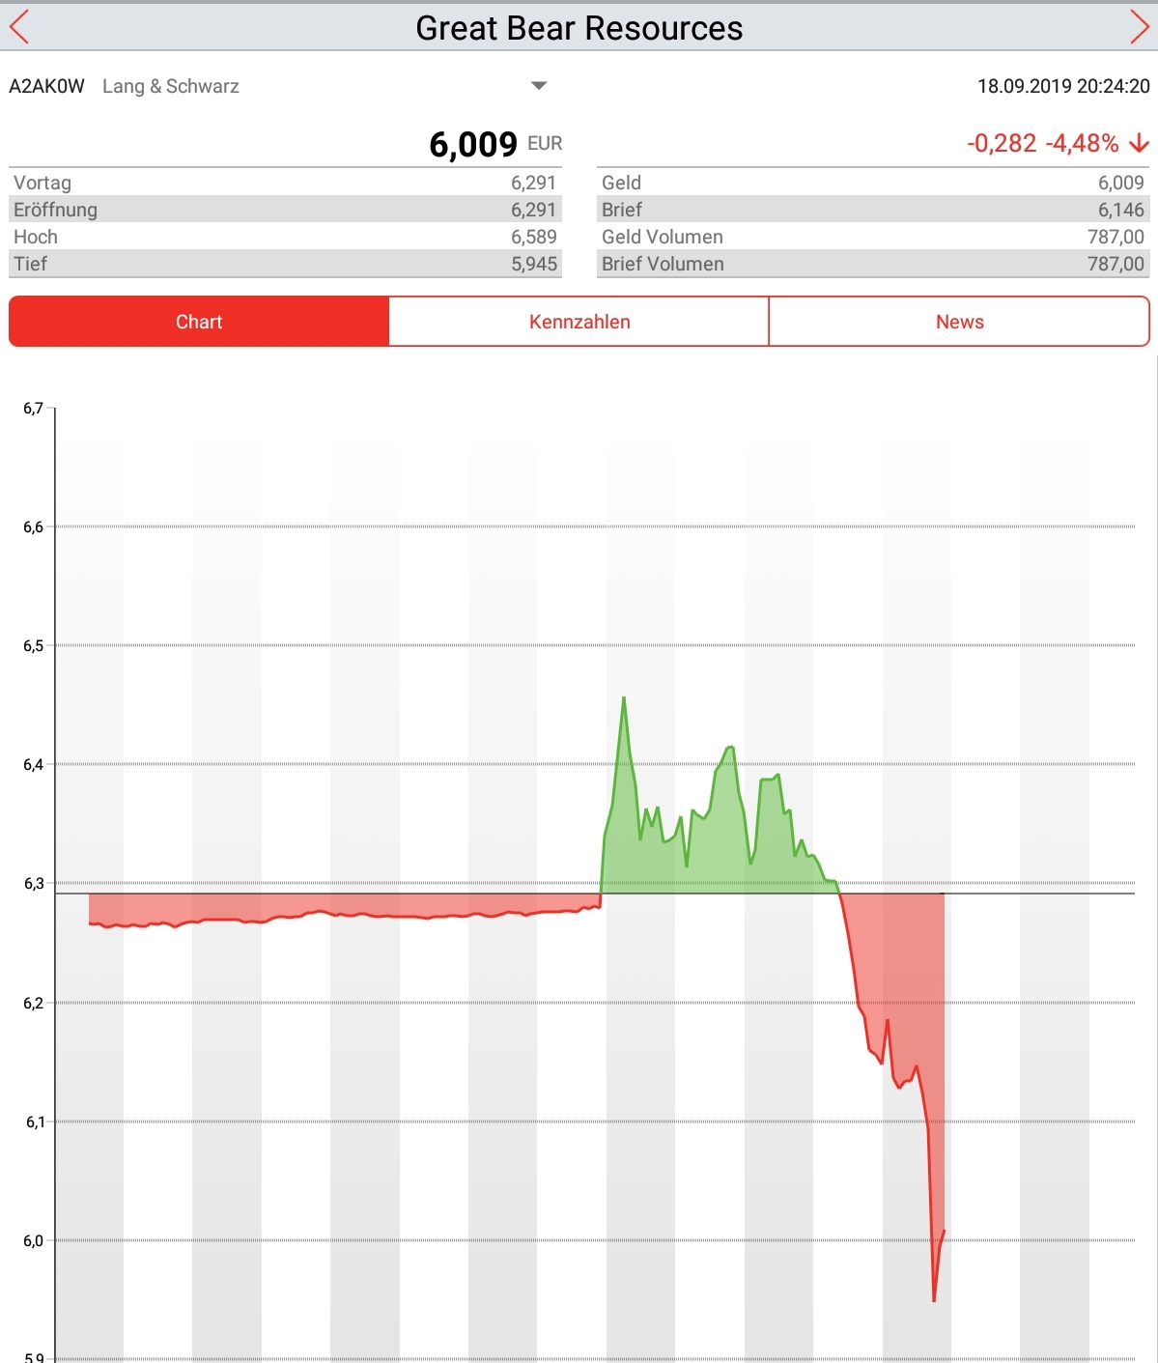Click the Lang & Schwarz exchange name
This screenshot has width=1158, height=1363.
click(171, 86)
